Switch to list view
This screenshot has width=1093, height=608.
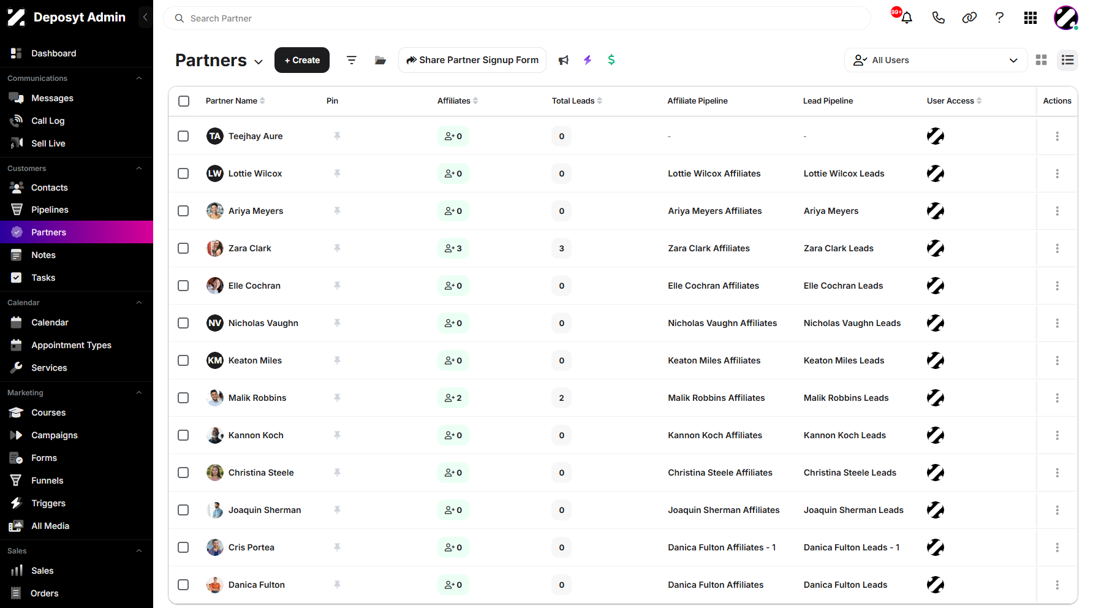click(x=1067, y=60)
